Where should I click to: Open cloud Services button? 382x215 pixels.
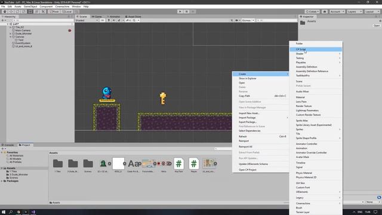[325, 11]
